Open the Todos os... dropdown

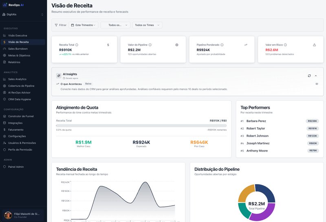coord(115,25)
